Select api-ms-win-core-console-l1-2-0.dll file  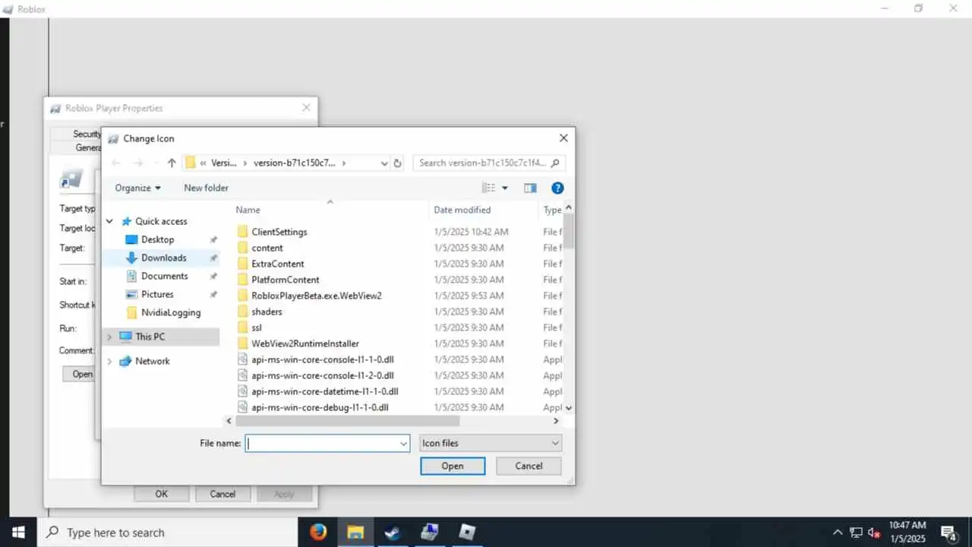tap(322, 375)
